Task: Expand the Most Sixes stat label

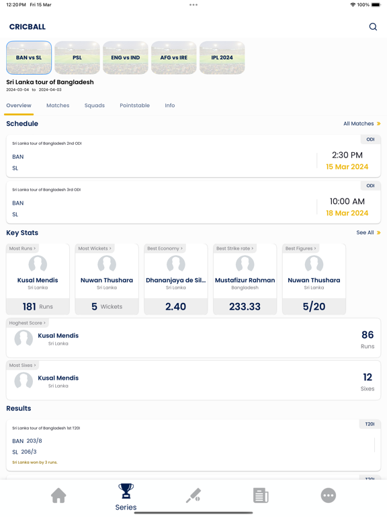Action: pyautogui.click(x=22, y=366)
